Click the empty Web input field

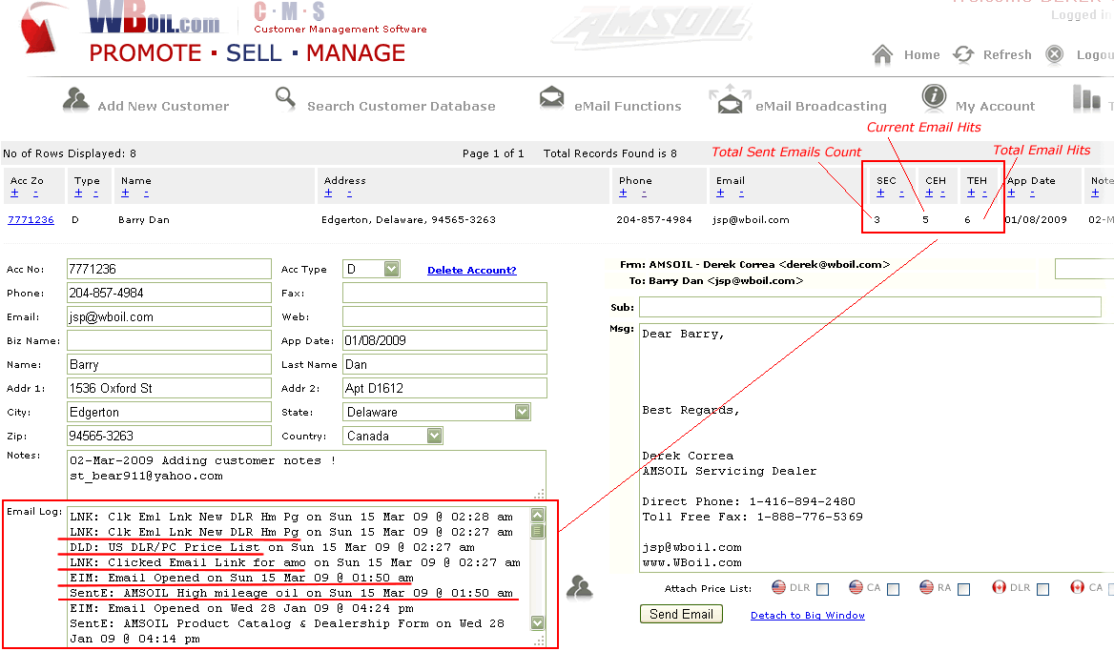point(444,316)
